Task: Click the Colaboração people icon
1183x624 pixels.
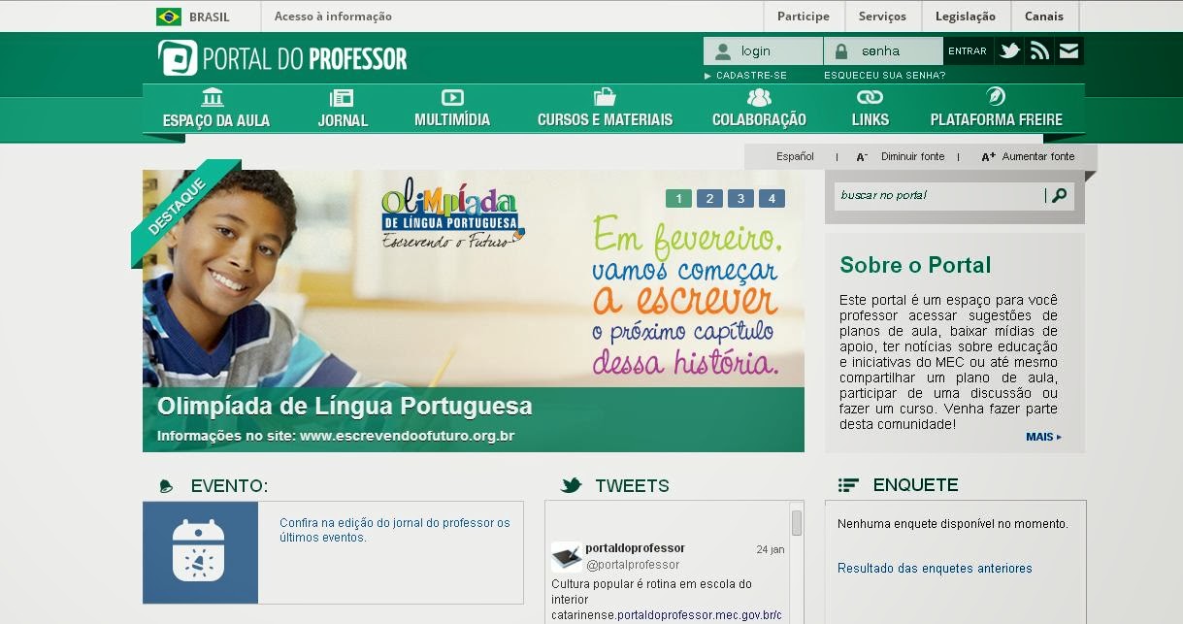Action: (x=759, y=97)
